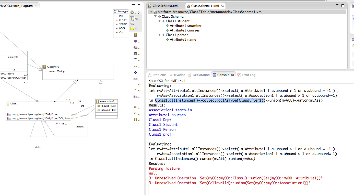Viewport: 354px width, 195px height.
Task: Open dropdown arrow beside note tool
Action: (136, 28)
